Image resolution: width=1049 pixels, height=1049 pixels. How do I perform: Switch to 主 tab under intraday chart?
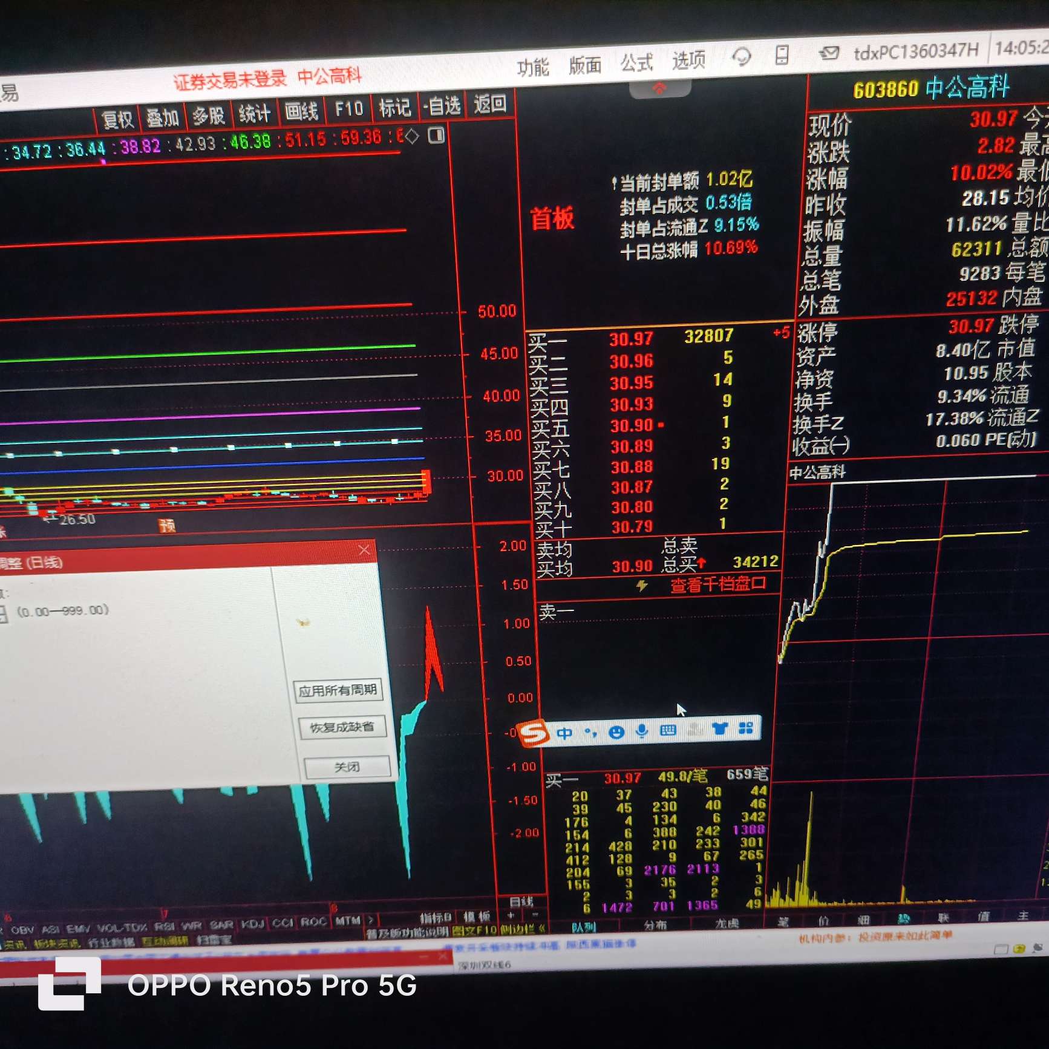coord(1023,915)
